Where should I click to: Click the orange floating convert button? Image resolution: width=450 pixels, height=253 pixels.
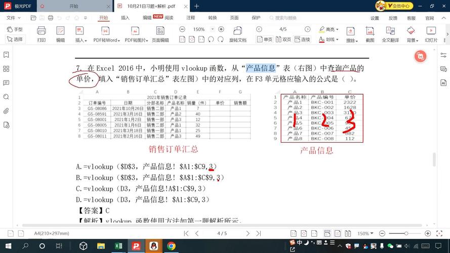421,56
